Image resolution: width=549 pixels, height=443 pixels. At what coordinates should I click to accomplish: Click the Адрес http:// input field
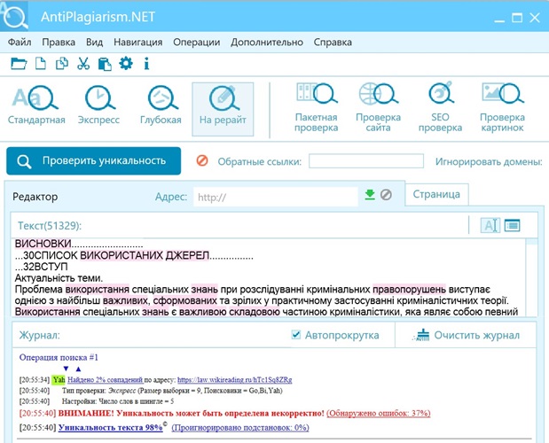tap(276, 198)
